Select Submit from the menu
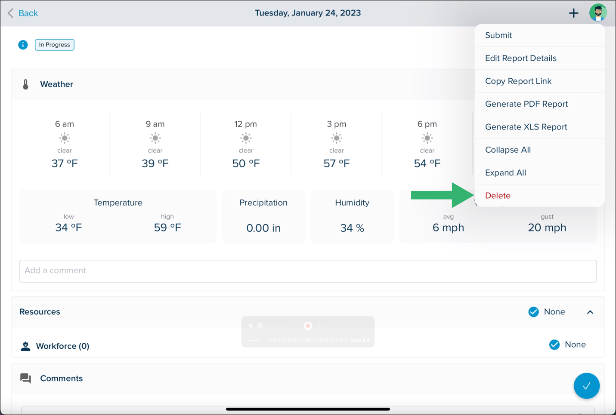This screenshot has height=415, width=616. click(x=540, y=35)
